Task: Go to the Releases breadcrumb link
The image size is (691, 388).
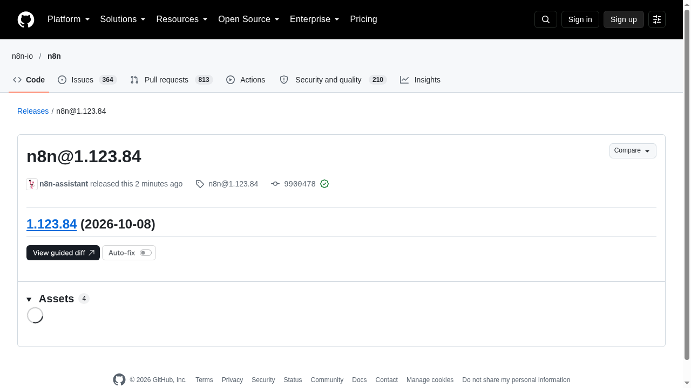Action: click(x=33, y=111)
